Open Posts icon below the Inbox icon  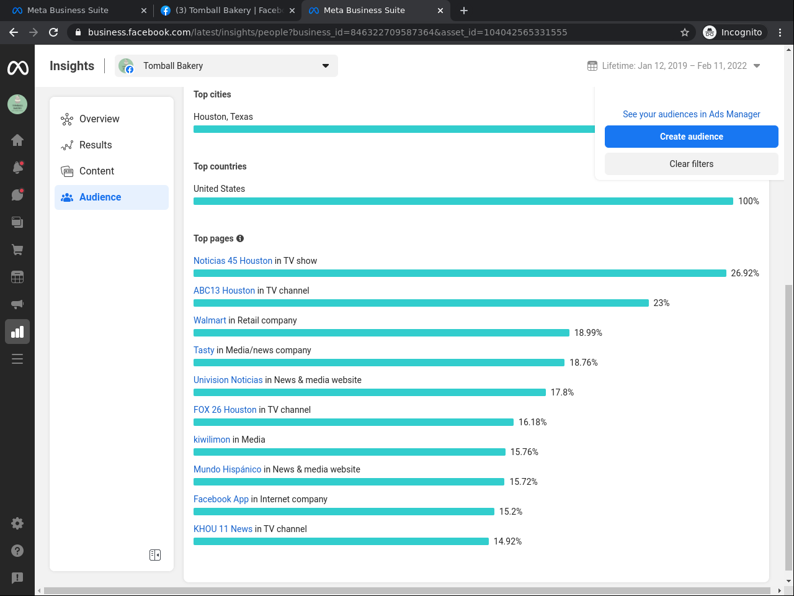17,222
